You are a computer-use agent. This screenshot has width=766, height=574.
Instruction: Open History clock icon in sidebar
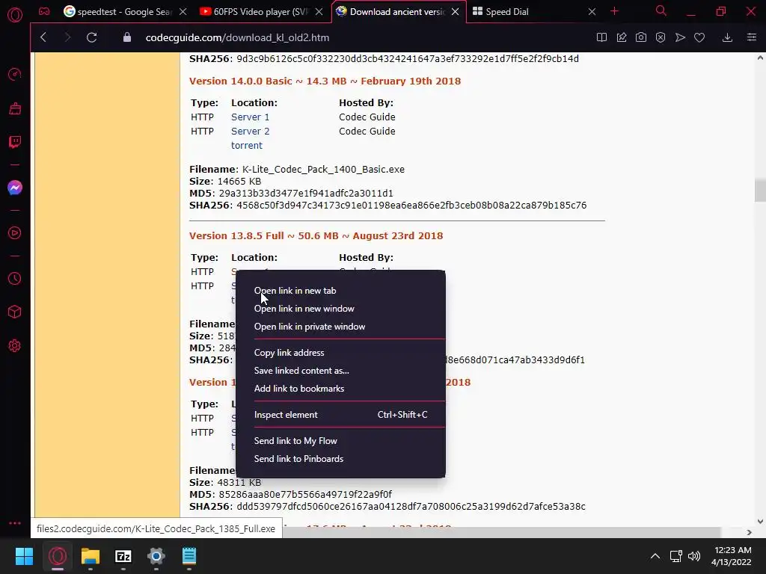pos(15,278)
